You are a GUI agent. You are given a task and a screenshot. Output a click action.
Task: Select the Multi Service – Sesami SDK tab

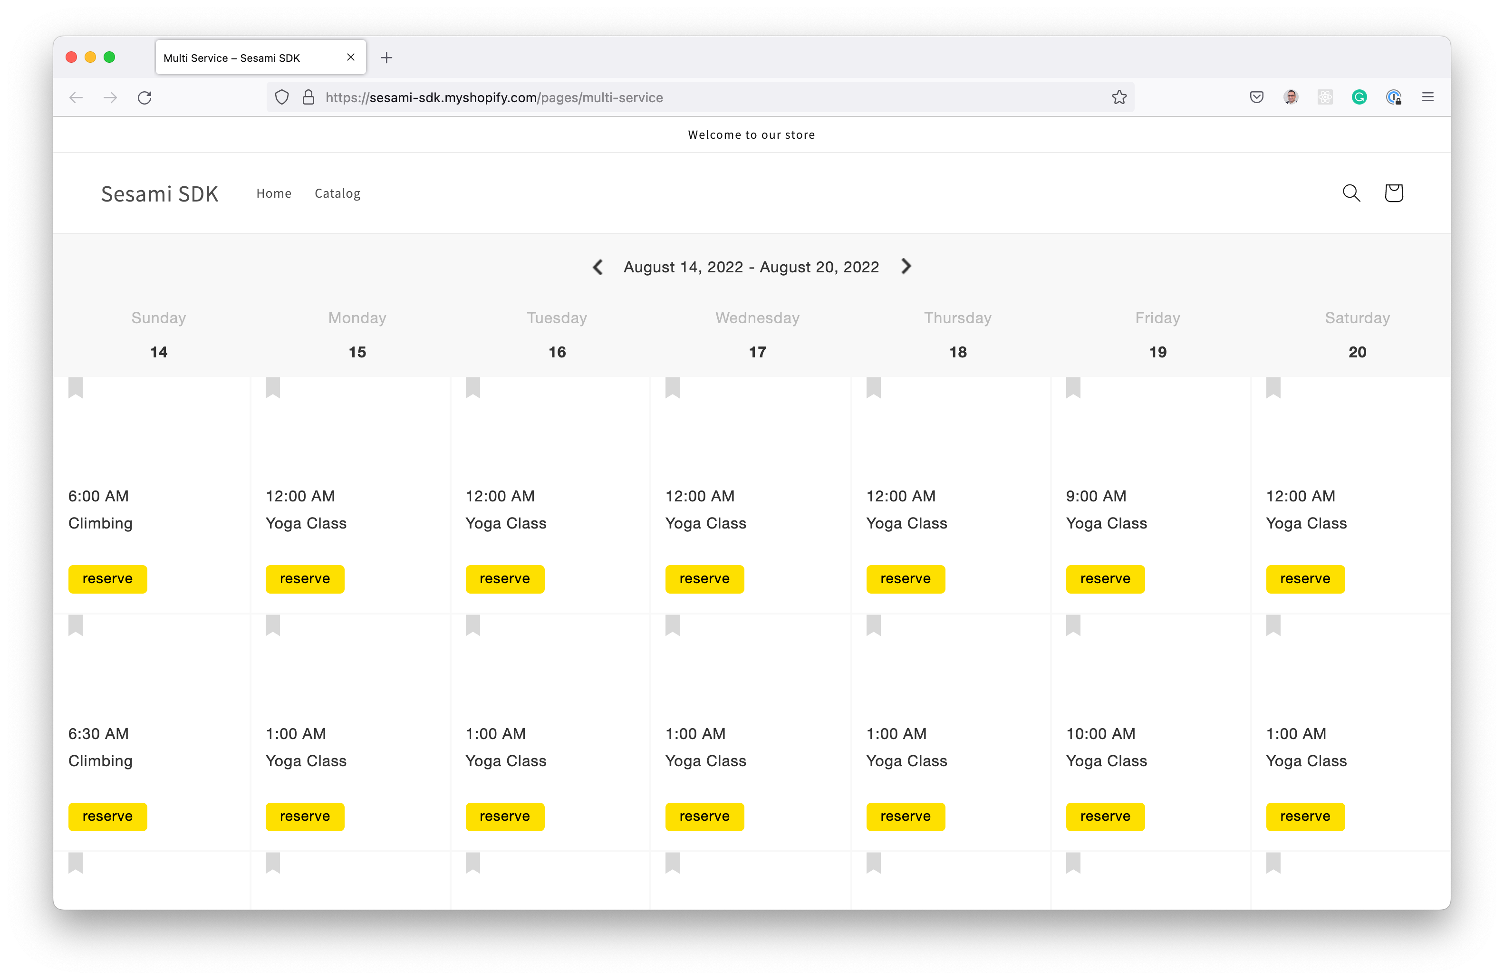[260, 58]
